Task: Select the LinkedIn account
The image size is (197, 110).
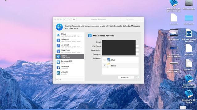Action: point(70,73)
